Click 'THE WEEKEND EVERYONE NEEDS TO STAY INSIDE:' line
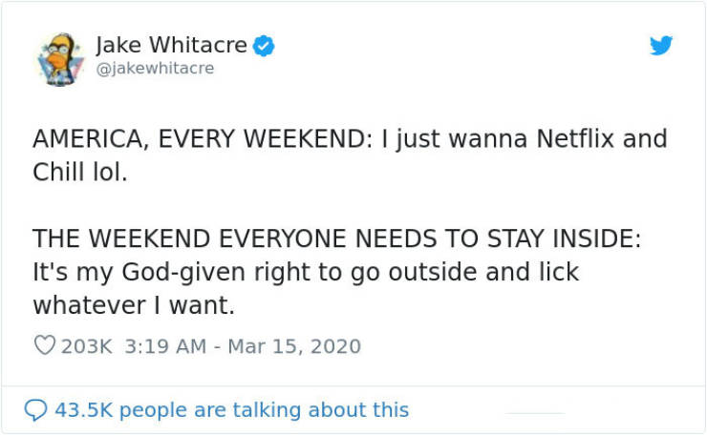 point(337,238)
